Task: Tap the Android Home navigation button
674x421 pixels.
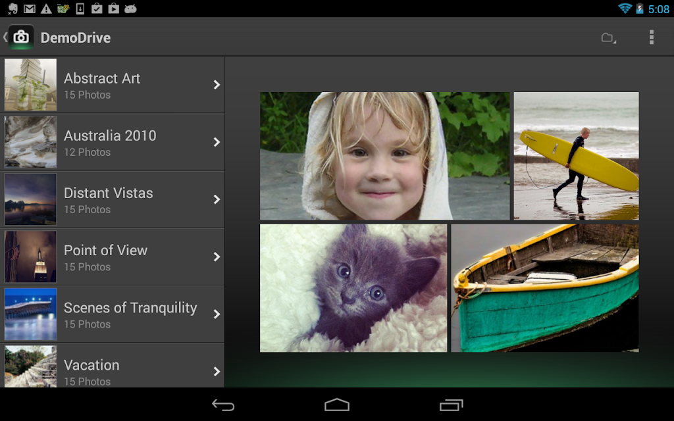Action: click(x=337, y=405)
